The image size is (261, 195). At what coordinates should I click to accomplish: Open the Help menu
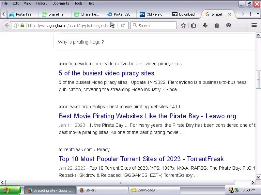(91, 3)
